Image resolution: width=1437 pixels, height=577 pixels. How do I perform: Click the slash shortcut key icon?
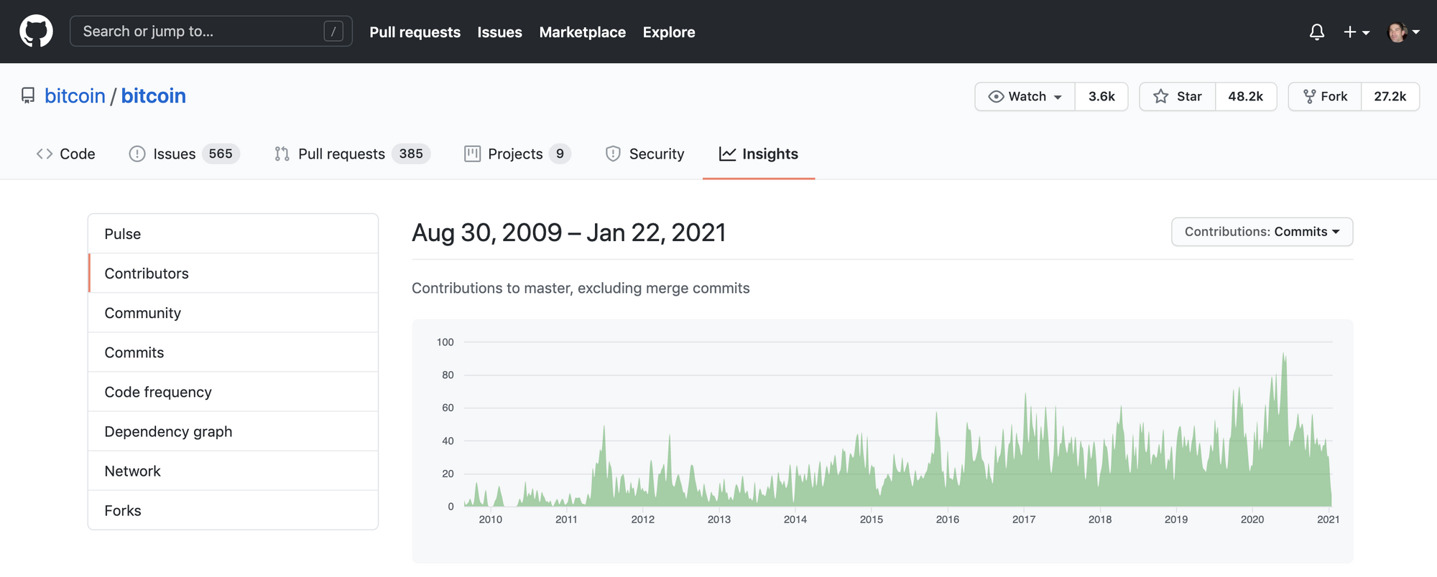click(333, 31)
